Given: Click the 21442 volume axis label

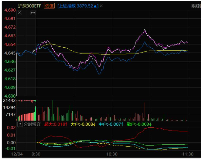Looking at the screenshot, I should pyautogui.click(x=9, y=101).
